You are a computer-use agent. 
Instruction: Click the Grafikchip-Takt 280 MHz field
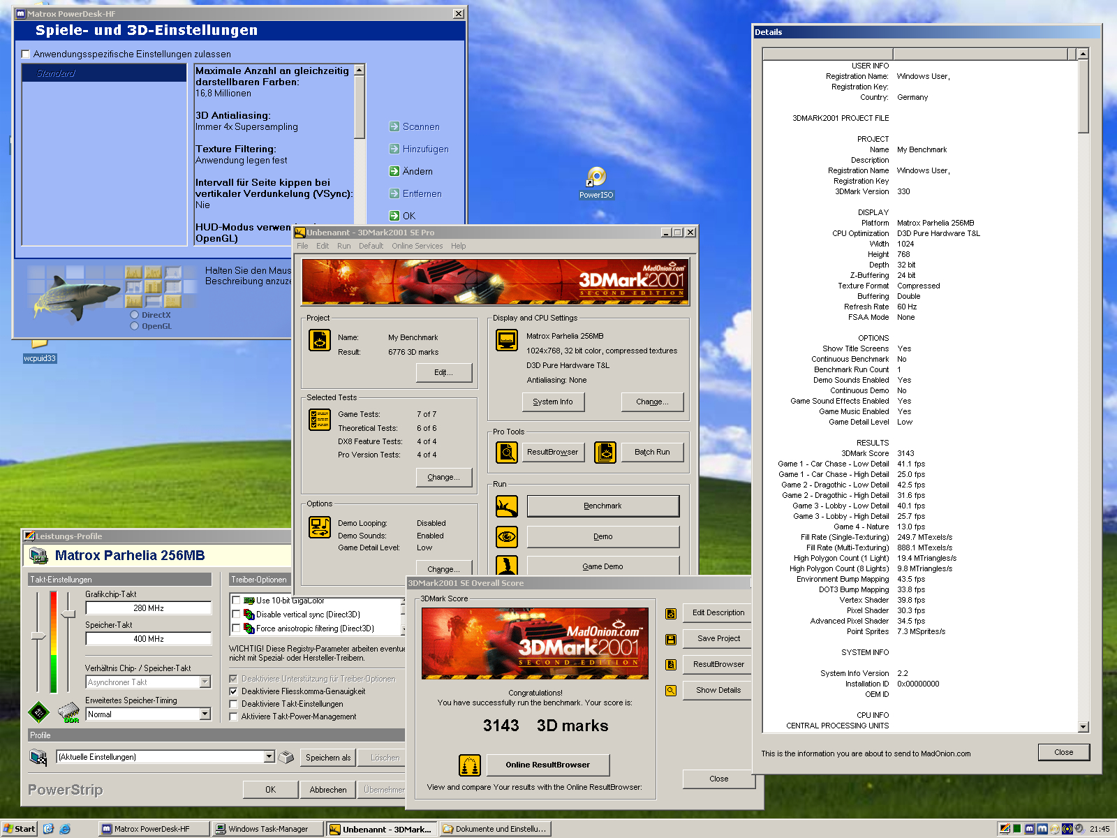coord(149,608)
